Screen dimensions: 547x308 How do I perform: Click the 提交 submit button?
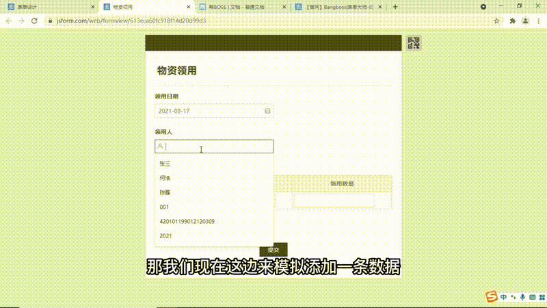[x=273, y=250]
